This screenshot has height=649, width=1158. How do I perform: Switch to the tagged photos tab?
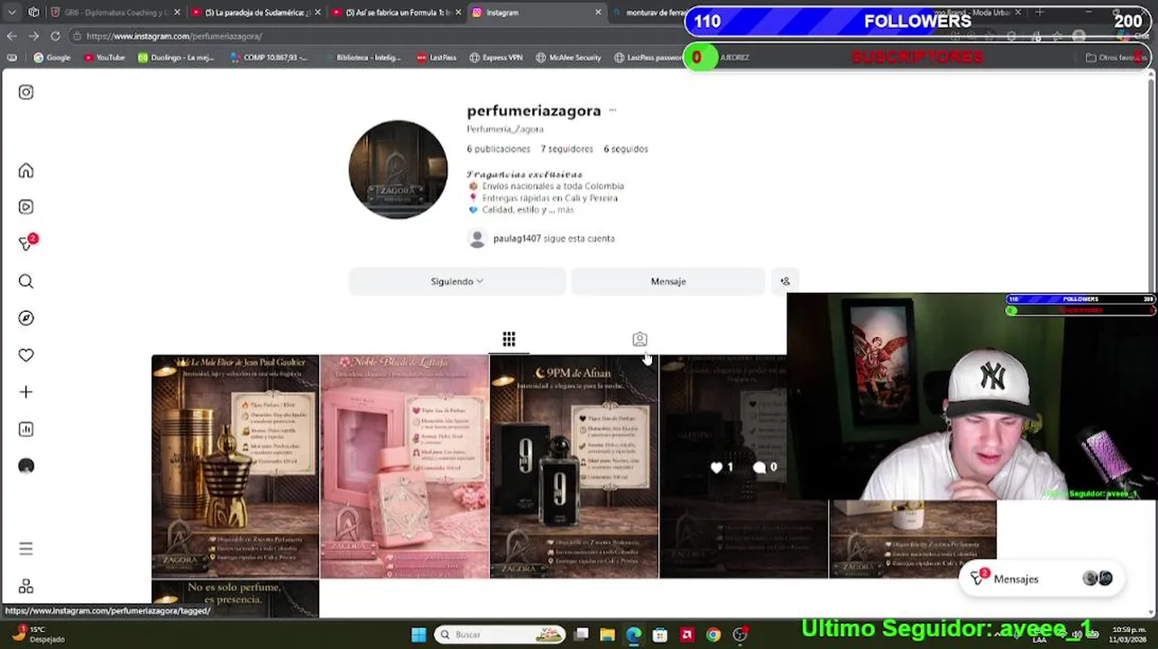point(639,339)
